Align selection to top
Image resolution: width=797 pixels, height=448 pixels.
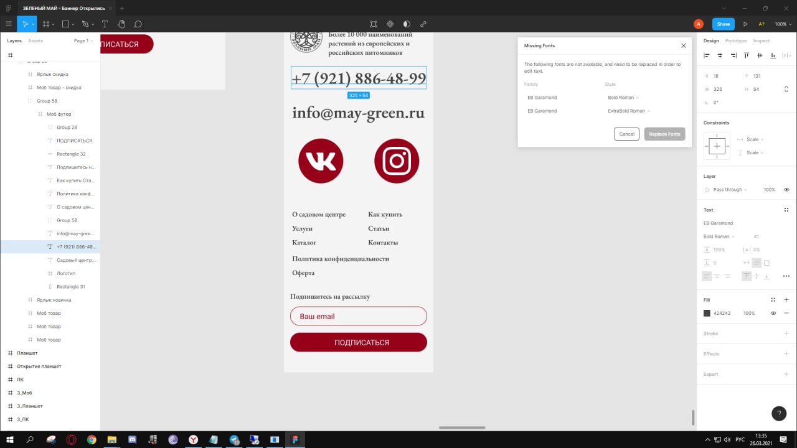coord(747,55)
